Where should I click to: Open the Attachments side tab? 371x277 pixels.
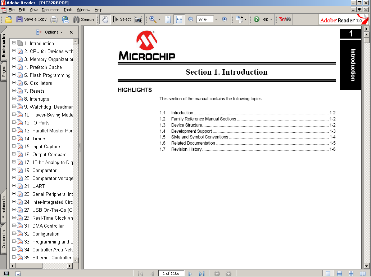pyautogui.click(x=4, y=207)
